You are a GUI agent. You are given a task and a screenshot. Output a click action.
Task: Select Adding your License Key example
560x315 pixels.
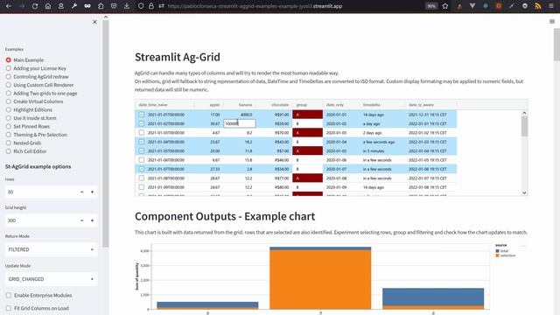click(x=36, y=68)
